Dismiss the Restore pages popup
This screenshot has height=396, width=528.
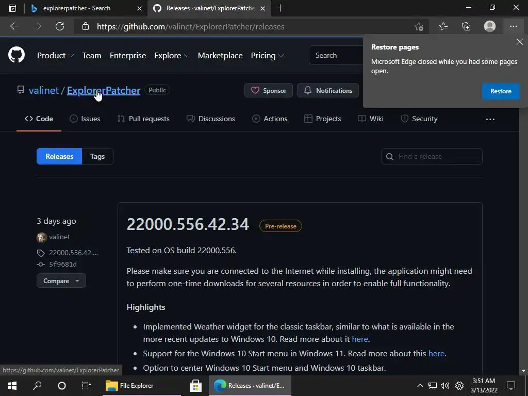tap(520, 42)
